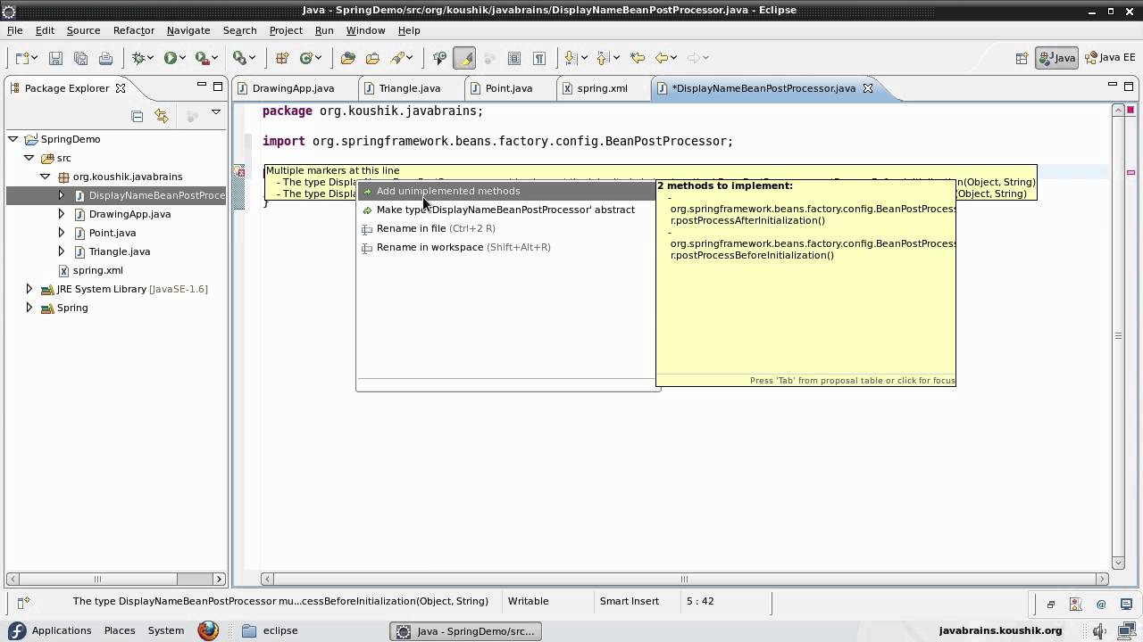The image size is (1143, 642).
Task: Toggle Mark Occurrences highlighter icon
Action: point(464,58)
